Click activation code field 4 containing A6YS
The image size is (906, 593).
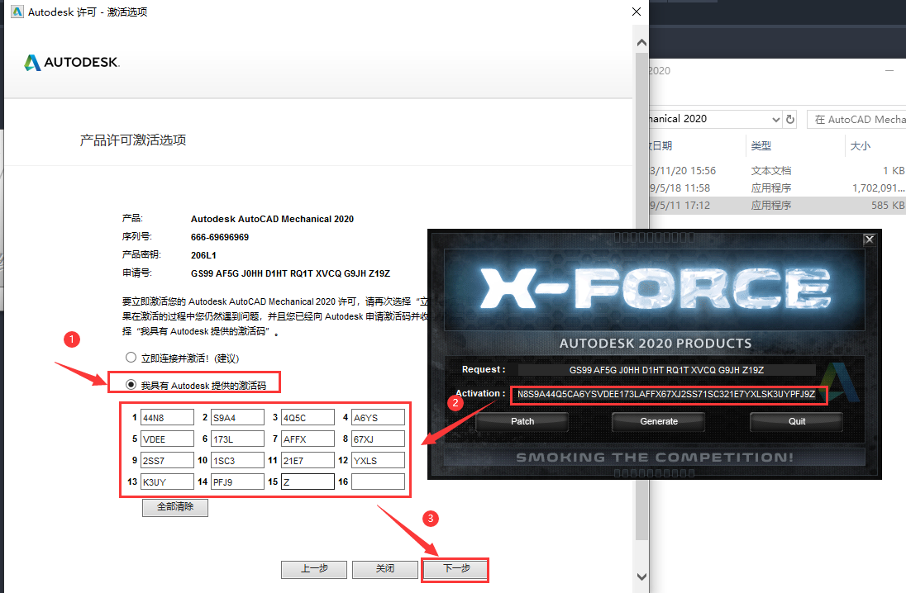[x=378, y=417]
